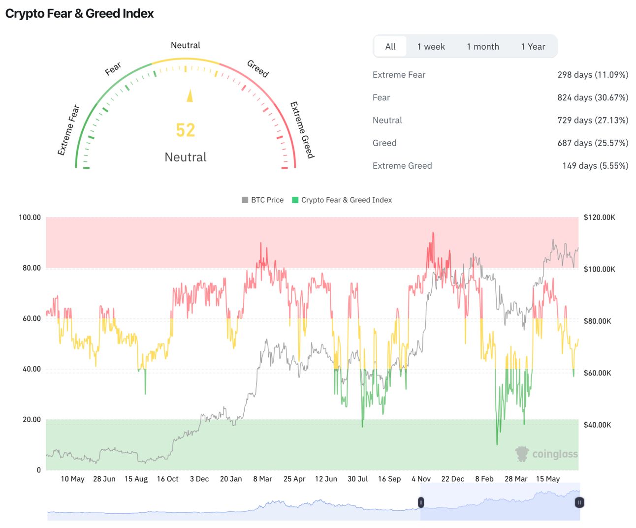Click the '149 days (5.55%)' value
The width and height of the screenshot is (636, 528).
(x=595, y=166)
